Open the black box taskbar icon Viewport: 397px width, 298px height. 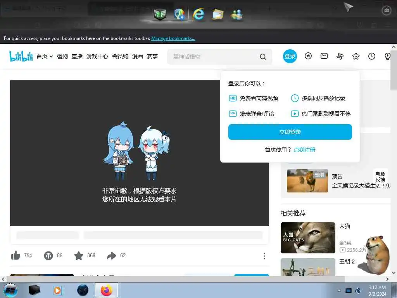[x=34, y=290]
